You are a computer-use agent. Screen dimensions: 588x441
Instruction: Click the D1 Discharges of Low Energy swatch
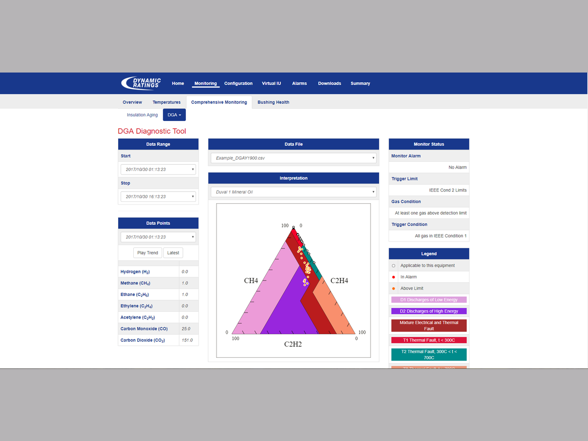click(429, 300)
